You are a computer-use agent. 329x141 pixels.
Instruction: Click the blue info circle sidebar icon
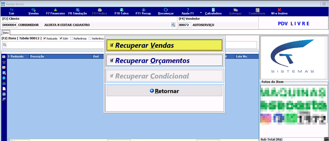click(4, 78)
